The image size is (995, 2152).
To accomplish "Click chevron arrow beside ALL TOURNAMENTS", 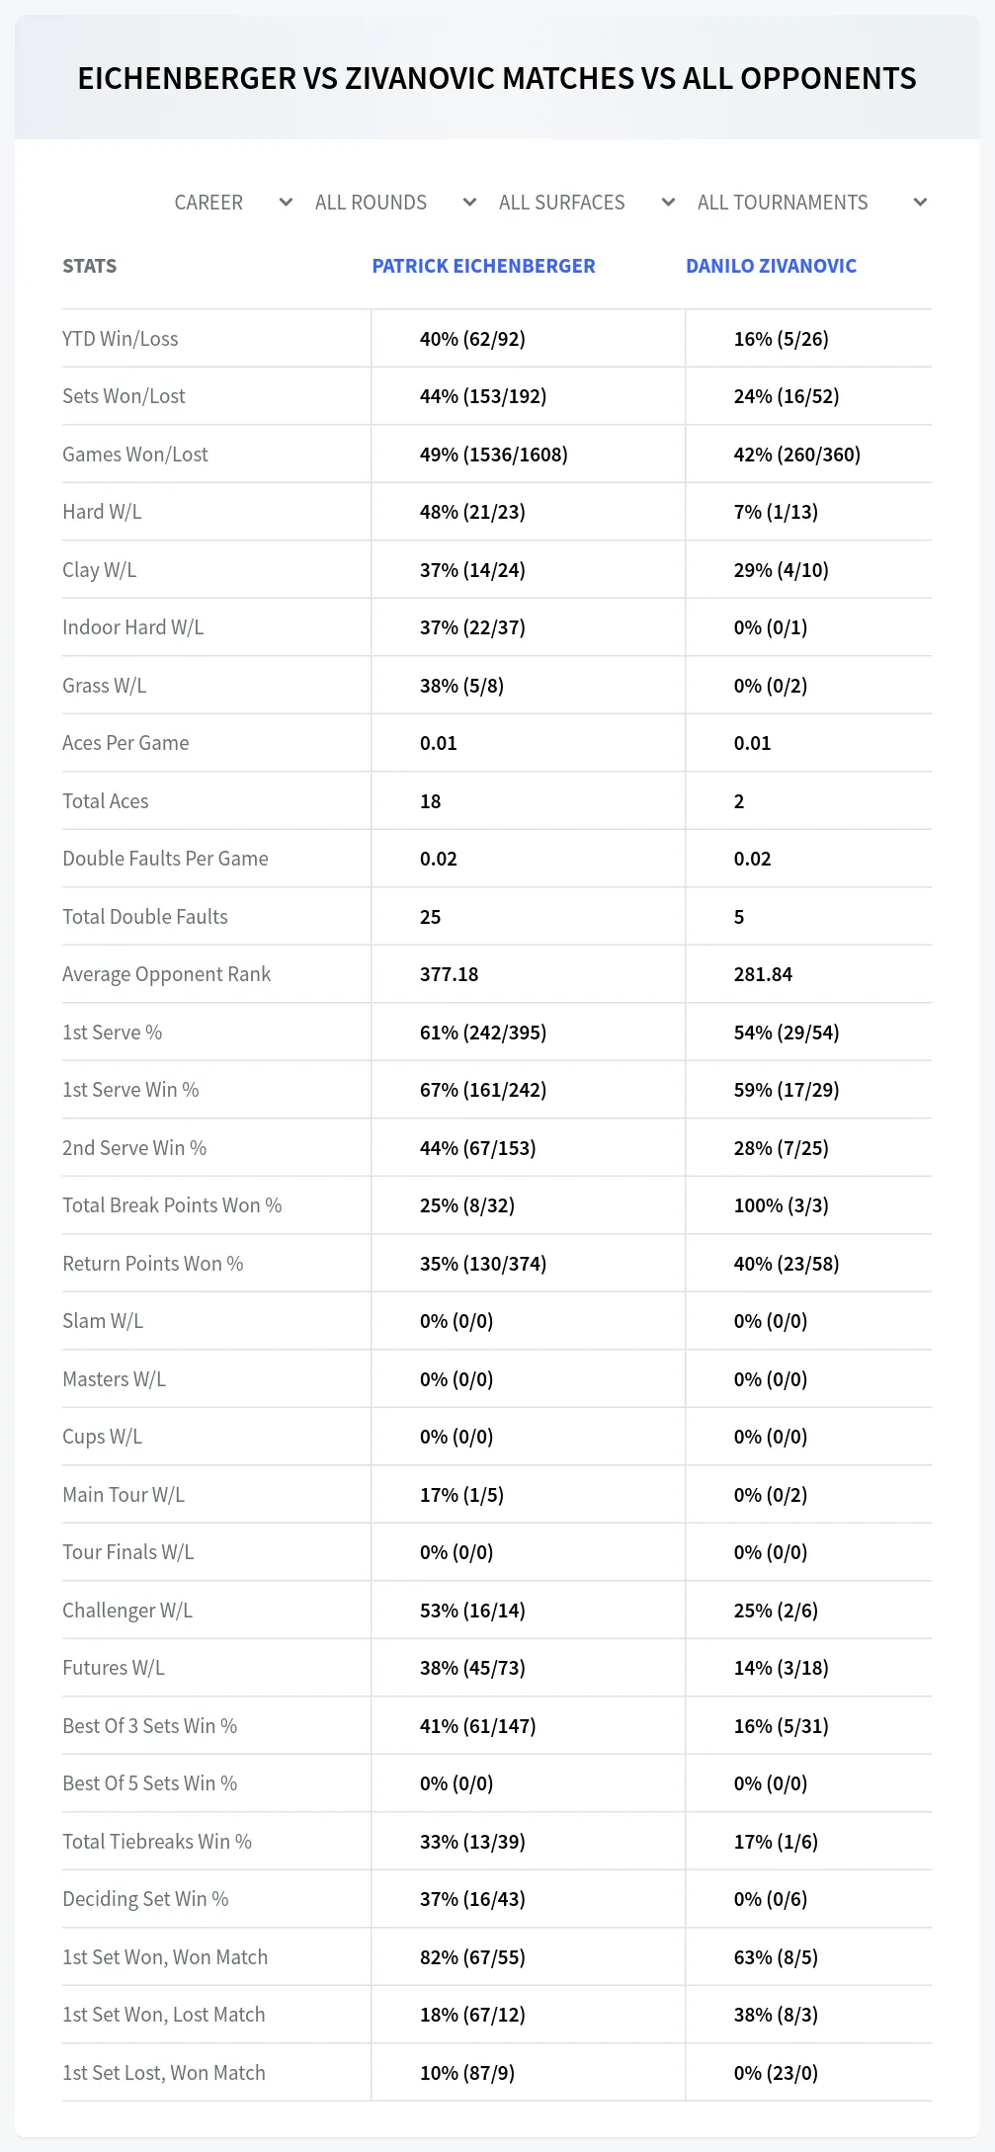I will pos(920,203).
